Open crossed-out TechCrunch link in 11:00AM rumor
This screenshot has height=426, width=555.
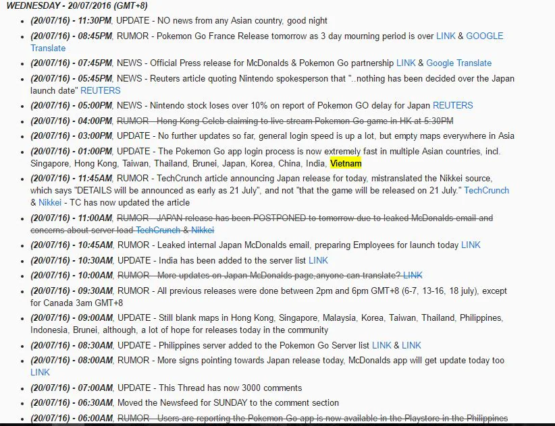click(x=158, y=230)
